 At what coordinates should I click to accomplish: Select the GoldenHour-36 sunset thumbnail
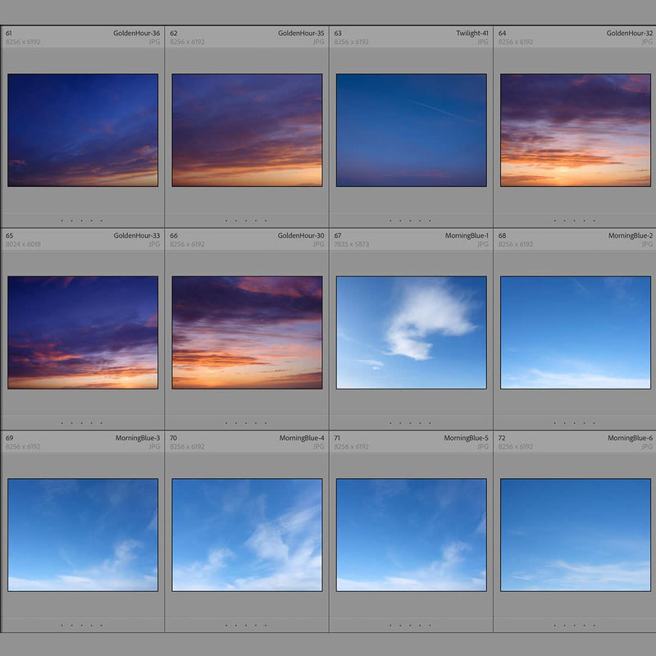[83, 130]
